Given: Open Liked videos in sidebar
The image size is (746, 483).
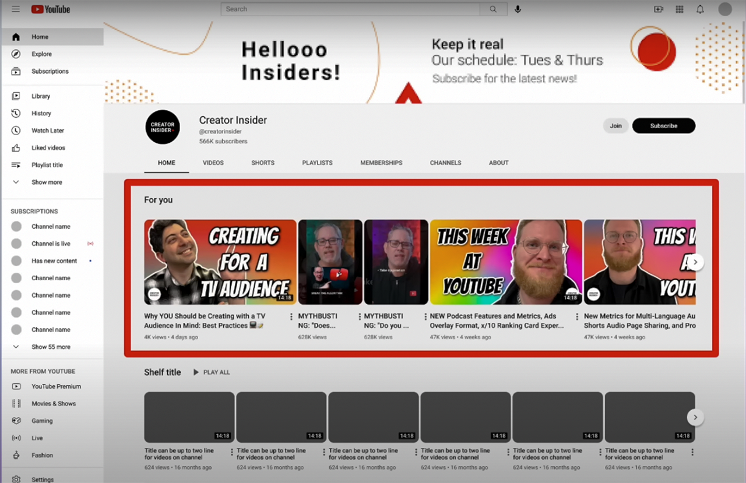Looking at the screenshot, I should (48, 148).
